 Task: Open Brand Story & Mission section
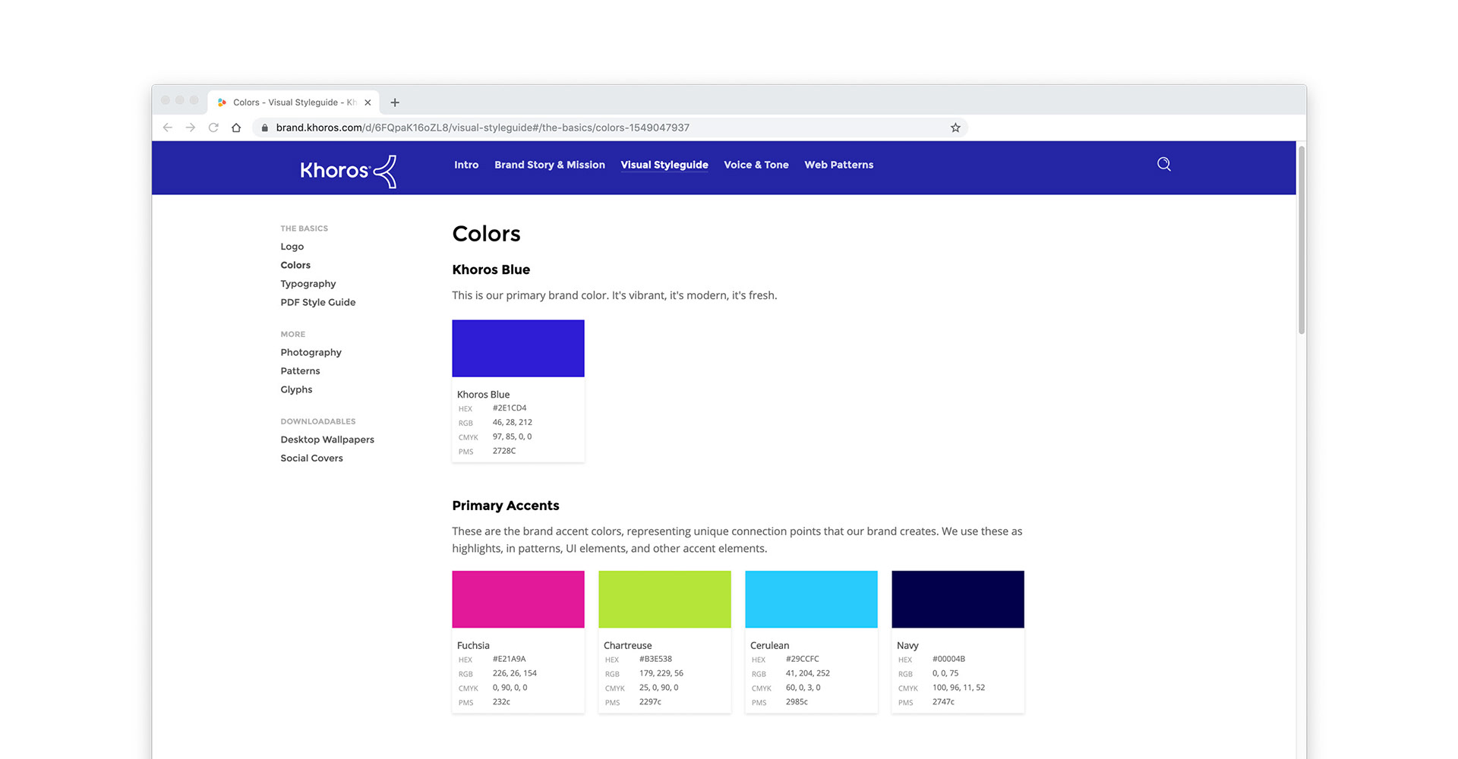click(x=550, y=165)
